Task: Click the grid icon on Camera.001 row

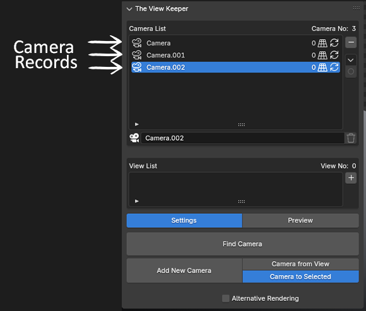Action: coord(322,55)
